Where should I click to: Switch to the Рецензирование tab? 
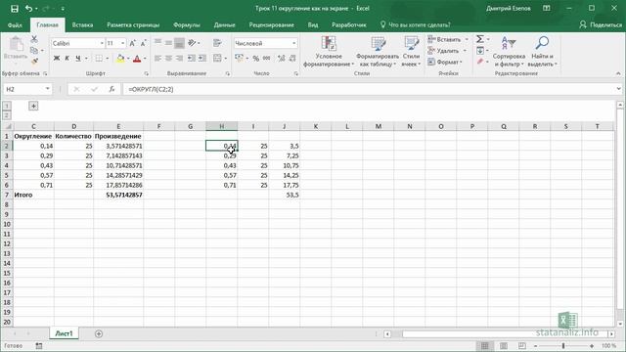[x=272, y=24]
